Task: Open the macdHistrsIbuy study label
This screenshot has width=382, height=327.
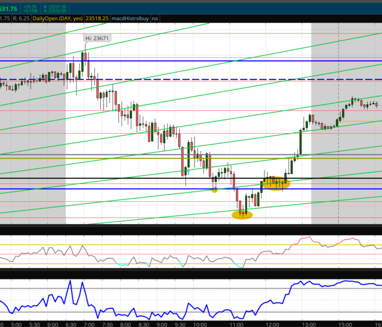Action: [x=130, y=19]
